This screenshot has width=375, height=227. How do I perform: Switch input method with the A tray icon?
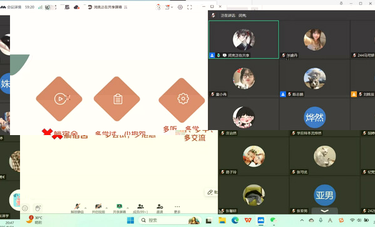click(331, 220)
